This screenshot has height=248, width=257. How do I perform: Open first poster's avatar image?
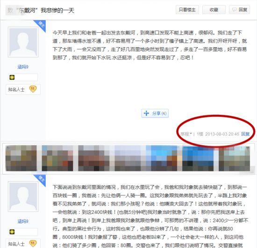pos(23,42)
